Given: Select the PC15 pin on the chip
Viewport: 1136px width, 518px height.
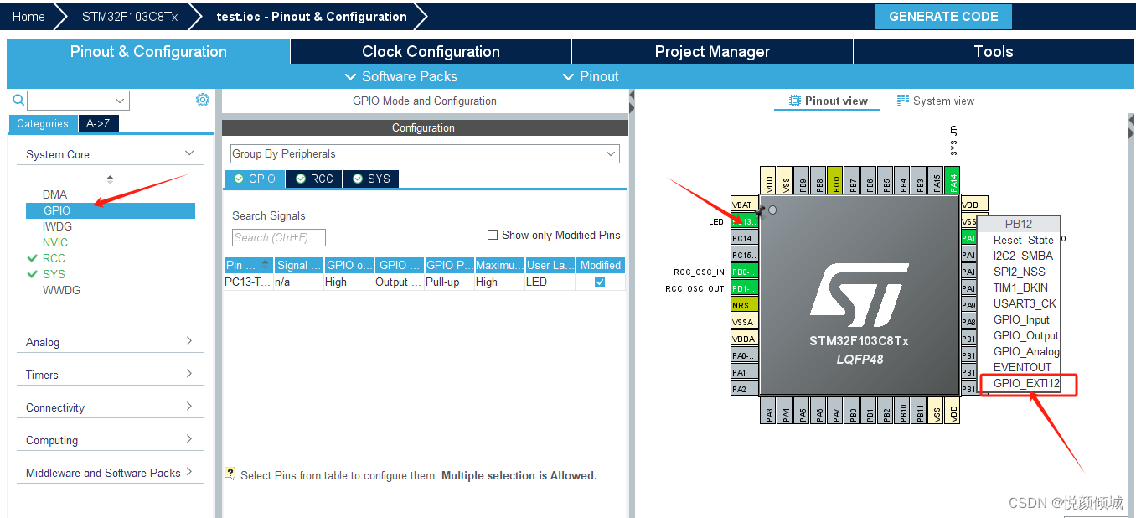Looking at the screenshot, I should 744,255.
